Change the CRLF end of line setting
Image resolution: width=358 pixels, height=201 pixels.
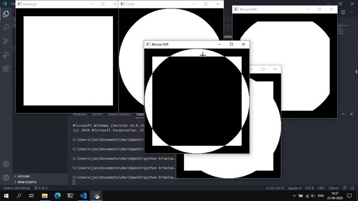coord(321,188)
